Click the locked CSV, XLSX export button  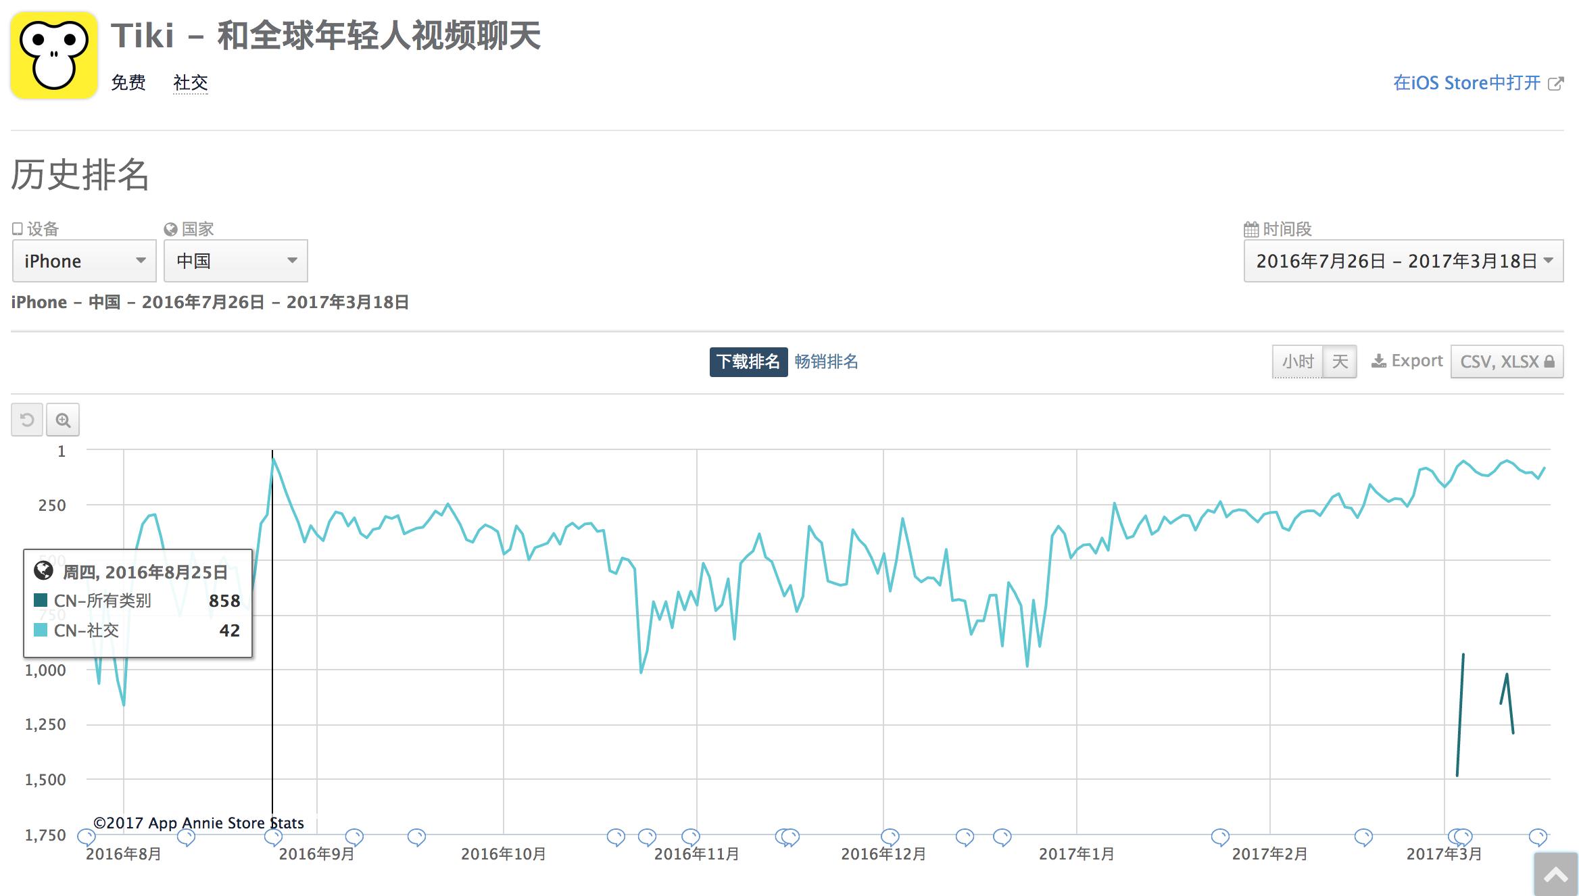click(1507, 362)
